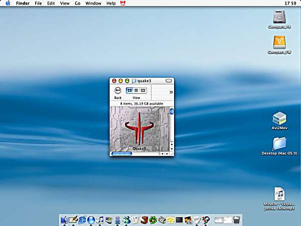Open the Help menu
This screenshot has width=301, height=226.
click(x=111, y=4)
